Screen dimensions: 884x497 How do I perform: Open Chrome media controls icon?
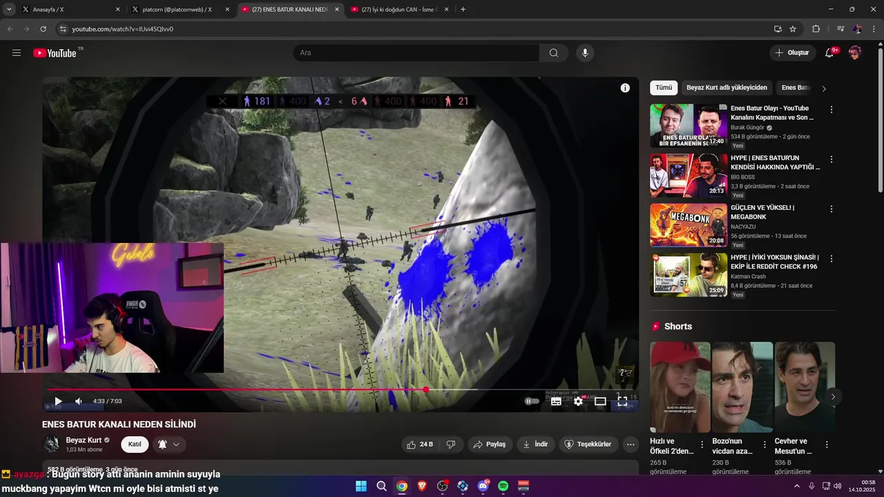click(x=840, y=29)
